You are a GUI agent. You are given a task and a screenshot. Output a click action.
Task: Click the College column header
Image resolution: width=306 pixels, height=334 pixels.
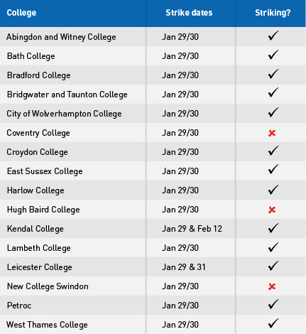point(21,13)
